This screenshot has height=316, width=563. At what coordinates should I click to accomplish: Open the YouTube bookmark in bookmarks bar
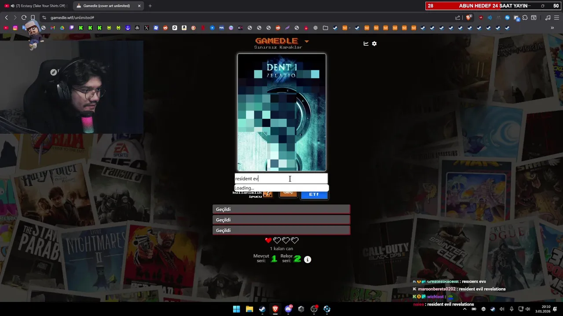pyautogui.click(x=6, y=28)
